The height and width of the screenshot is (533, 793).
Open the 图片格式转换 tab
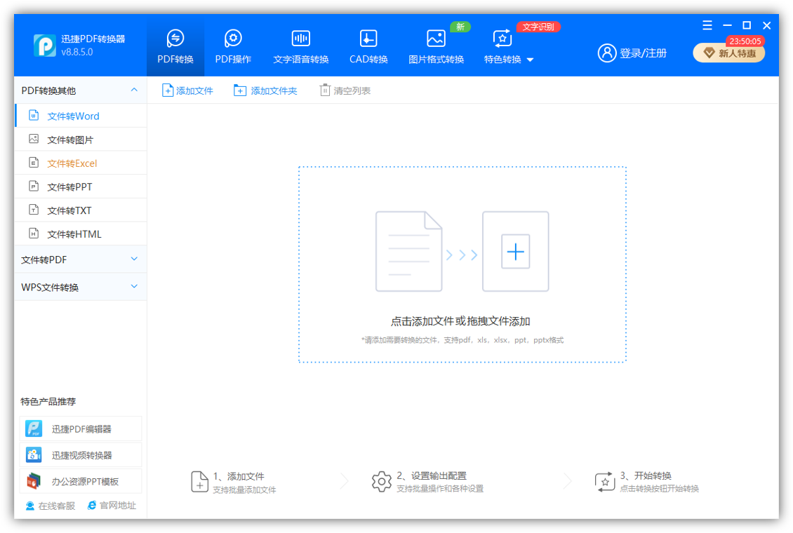click(x=436, y=46)
